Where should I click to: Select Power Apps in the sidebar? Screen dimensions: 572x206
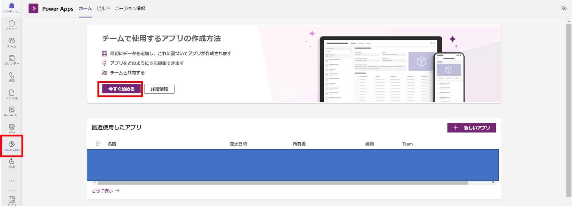point(12,146)
